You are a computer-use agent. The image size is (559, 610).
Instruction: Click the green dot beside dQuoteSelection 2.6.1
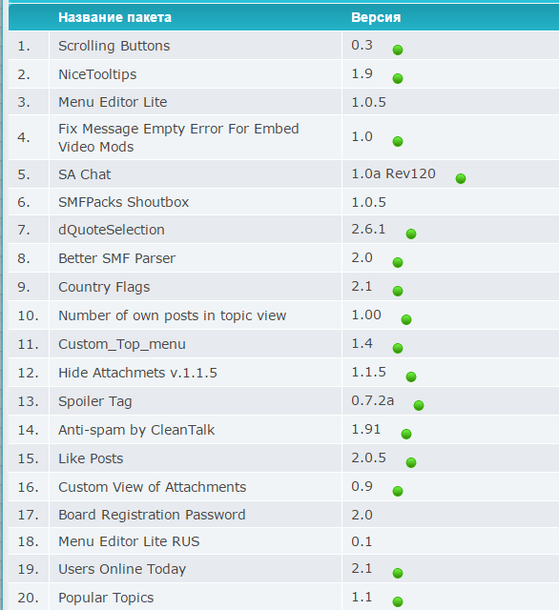411,234
